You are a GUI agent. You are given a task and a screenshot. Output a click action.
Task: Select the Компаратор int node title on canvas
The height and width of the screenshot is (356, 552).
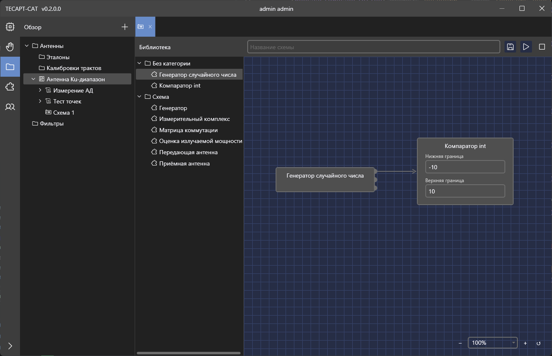[465, 146]
